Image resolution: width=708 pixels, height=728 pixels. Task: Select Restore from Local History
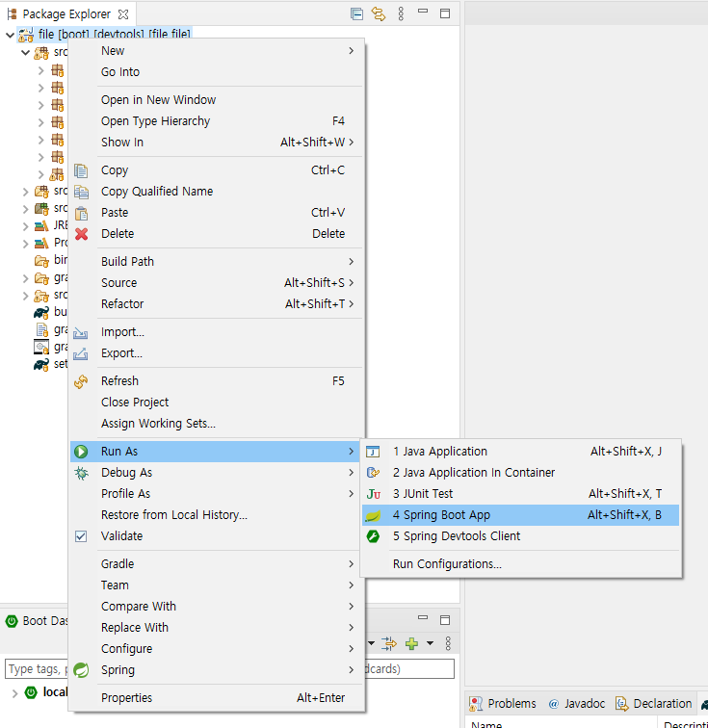(x=217, y=515)
